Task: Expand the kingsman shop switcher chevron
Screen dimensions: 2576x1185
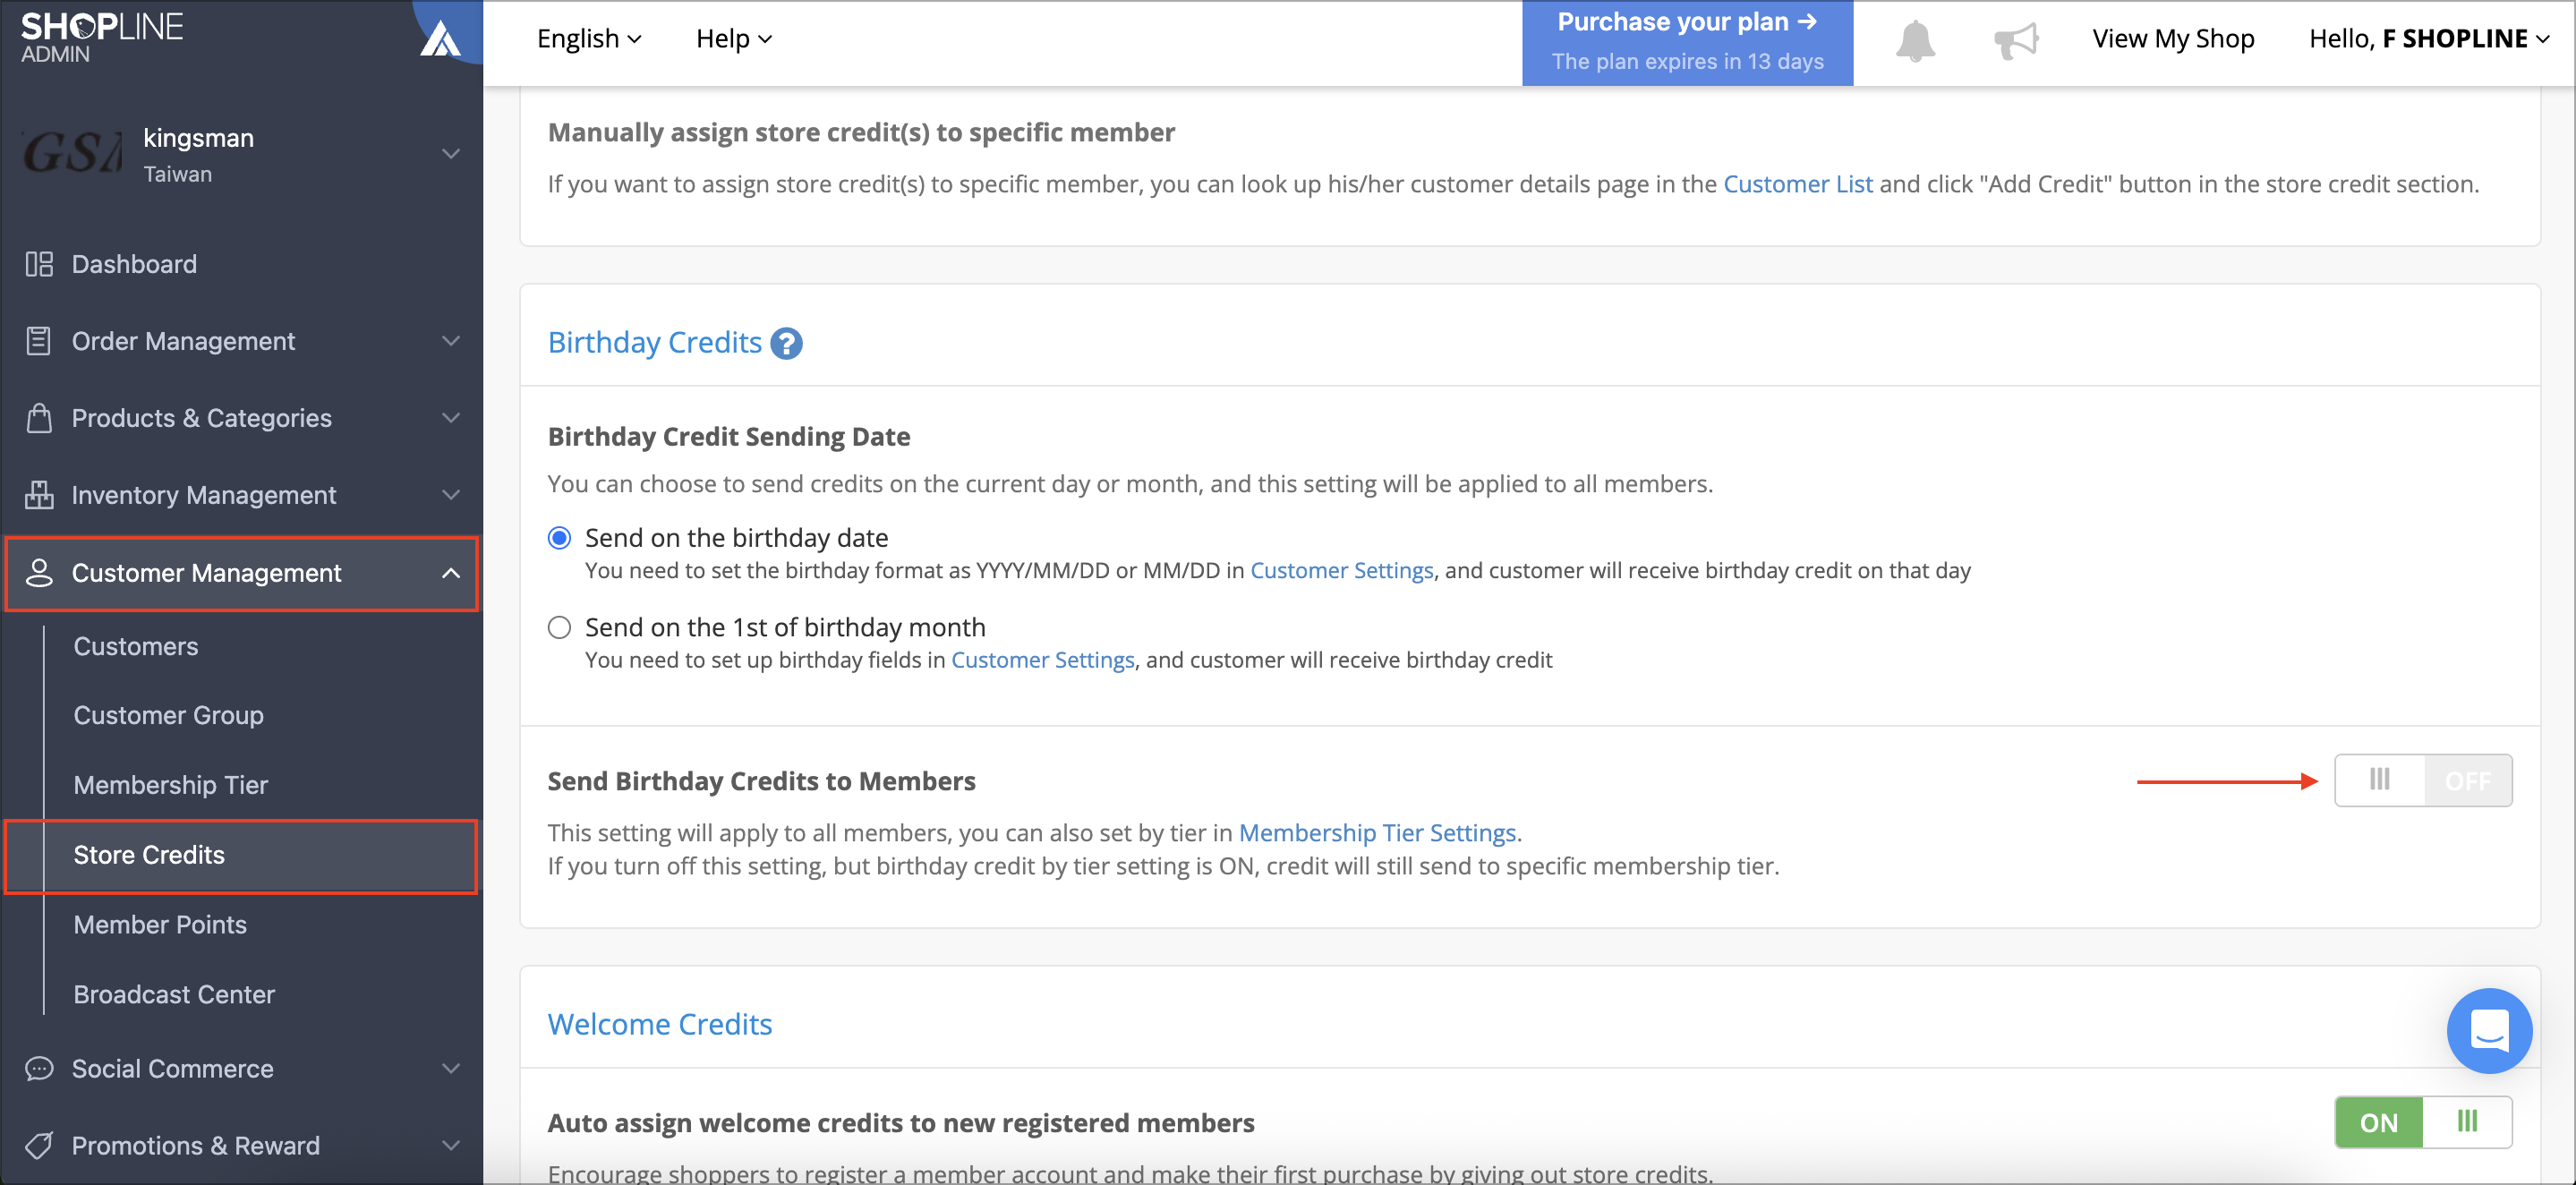Action: coord(451,154)
